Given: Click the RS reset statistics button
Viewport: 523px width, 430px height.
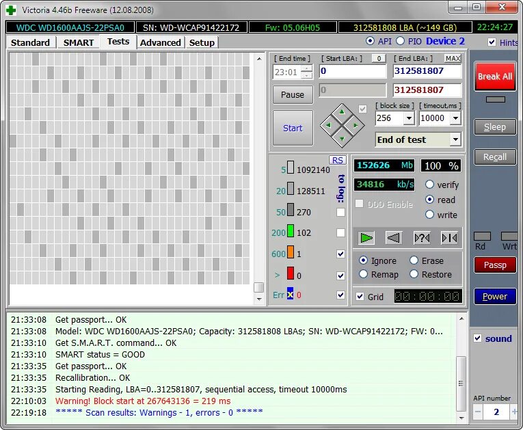Looking at the screenshot, I should [x=337, y=160].
